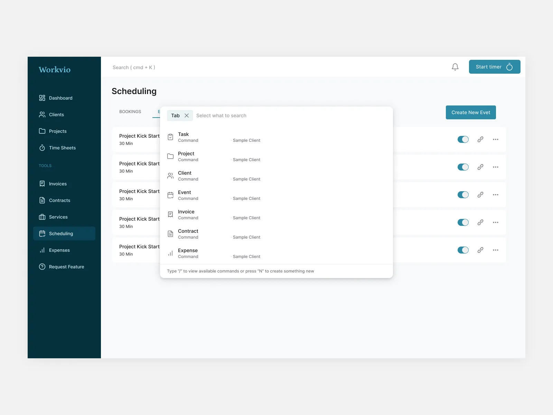Show the third Project Kick Start ellipsis menu

pos(496,195)
